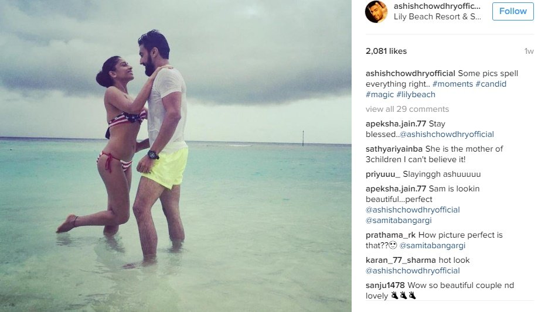Open apeksha.jain.77 profile from first comment
Screen dimensions: 538x312
(396, 124)
